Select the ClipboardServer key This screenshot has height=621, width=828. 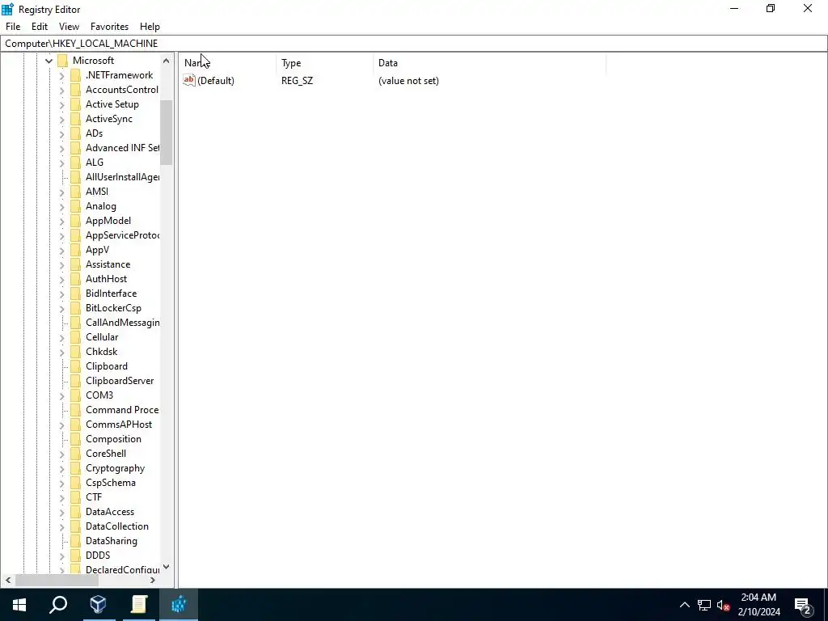(120, 381)
